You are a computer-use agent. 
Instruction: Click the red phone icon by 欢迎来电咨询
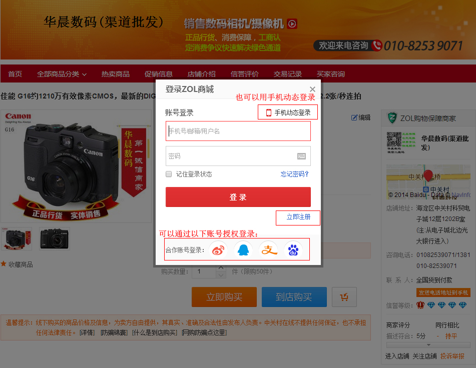click(x=377, y=45)
